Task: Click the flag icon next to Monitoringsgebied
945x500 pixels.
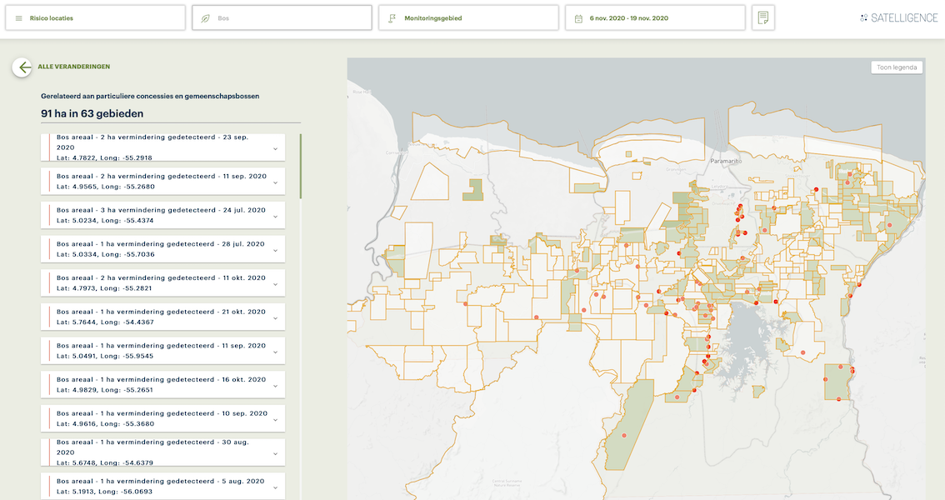Action: [x=392, y=18]
